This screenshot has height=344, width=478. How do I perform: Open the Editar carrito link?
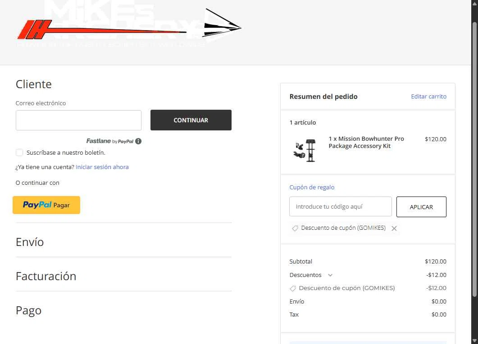tap(428, 96)
